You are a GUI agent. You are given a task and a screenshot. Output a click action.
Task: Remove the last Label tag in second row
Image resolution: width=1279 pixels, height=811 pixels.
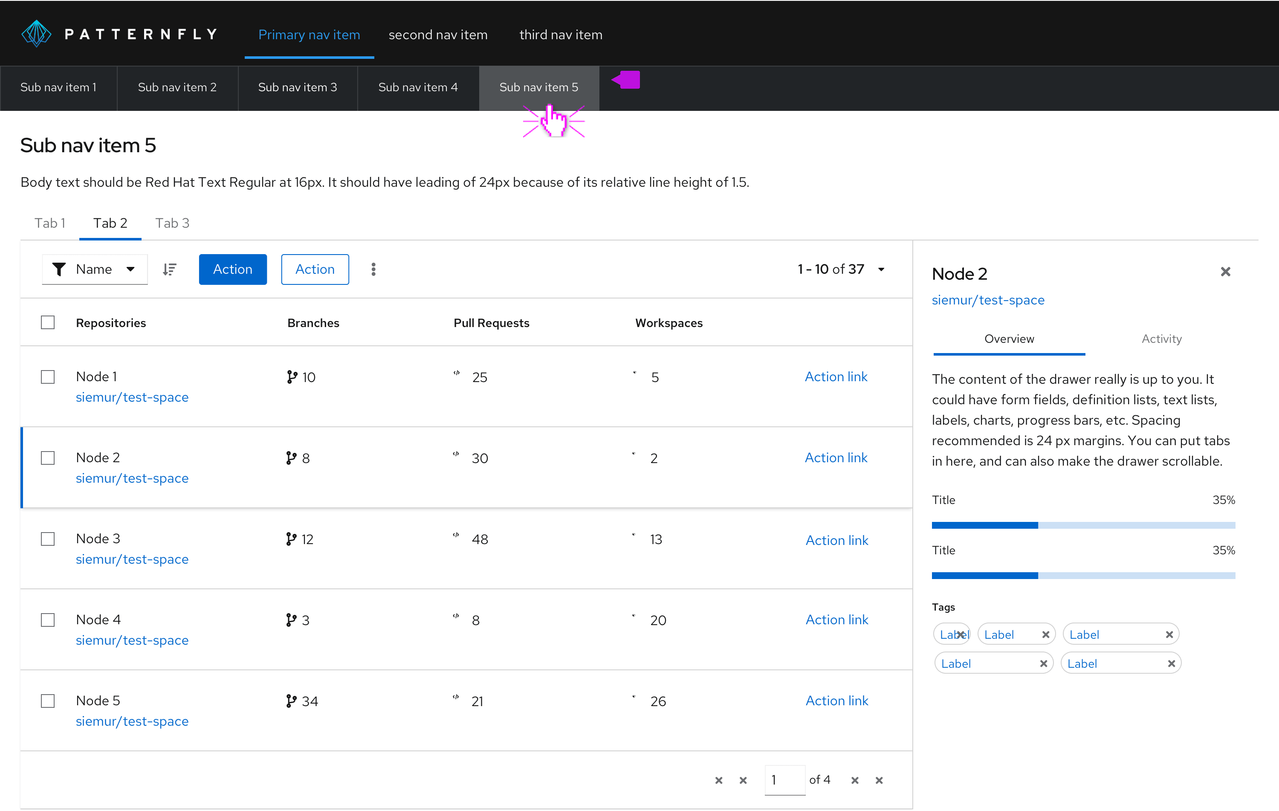(1171, 663)
